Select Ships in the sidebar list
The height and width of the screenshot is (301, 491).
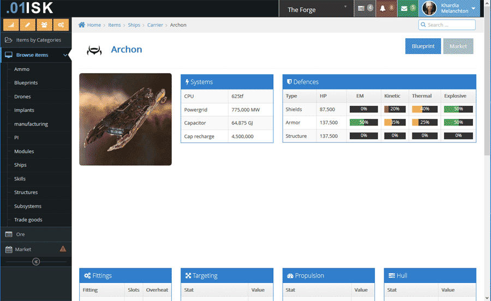20,165
